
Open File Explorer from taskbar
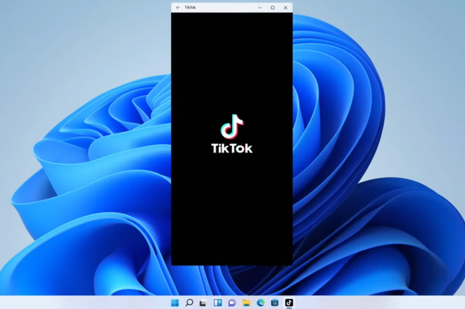246,302
